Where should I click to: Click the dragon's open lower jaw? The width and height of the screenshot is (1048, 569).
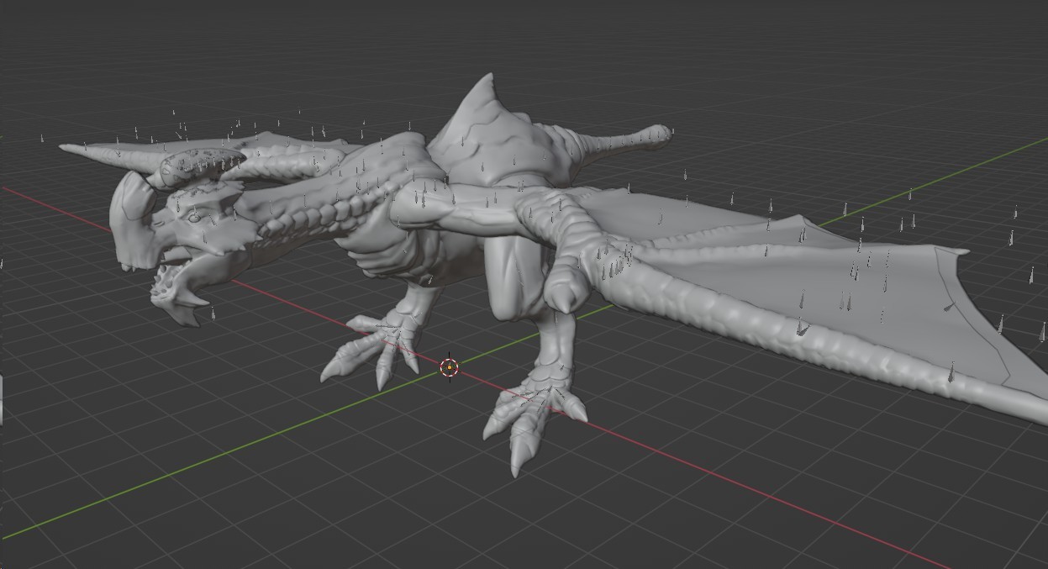pyautogui.click(x=178, y=301)
